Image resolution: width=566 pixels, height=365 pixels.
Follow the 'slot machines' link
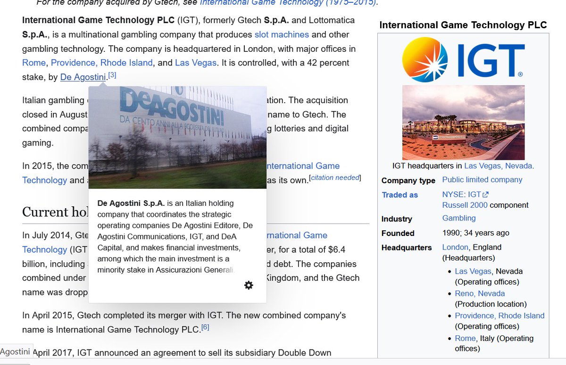coord(282,34)
